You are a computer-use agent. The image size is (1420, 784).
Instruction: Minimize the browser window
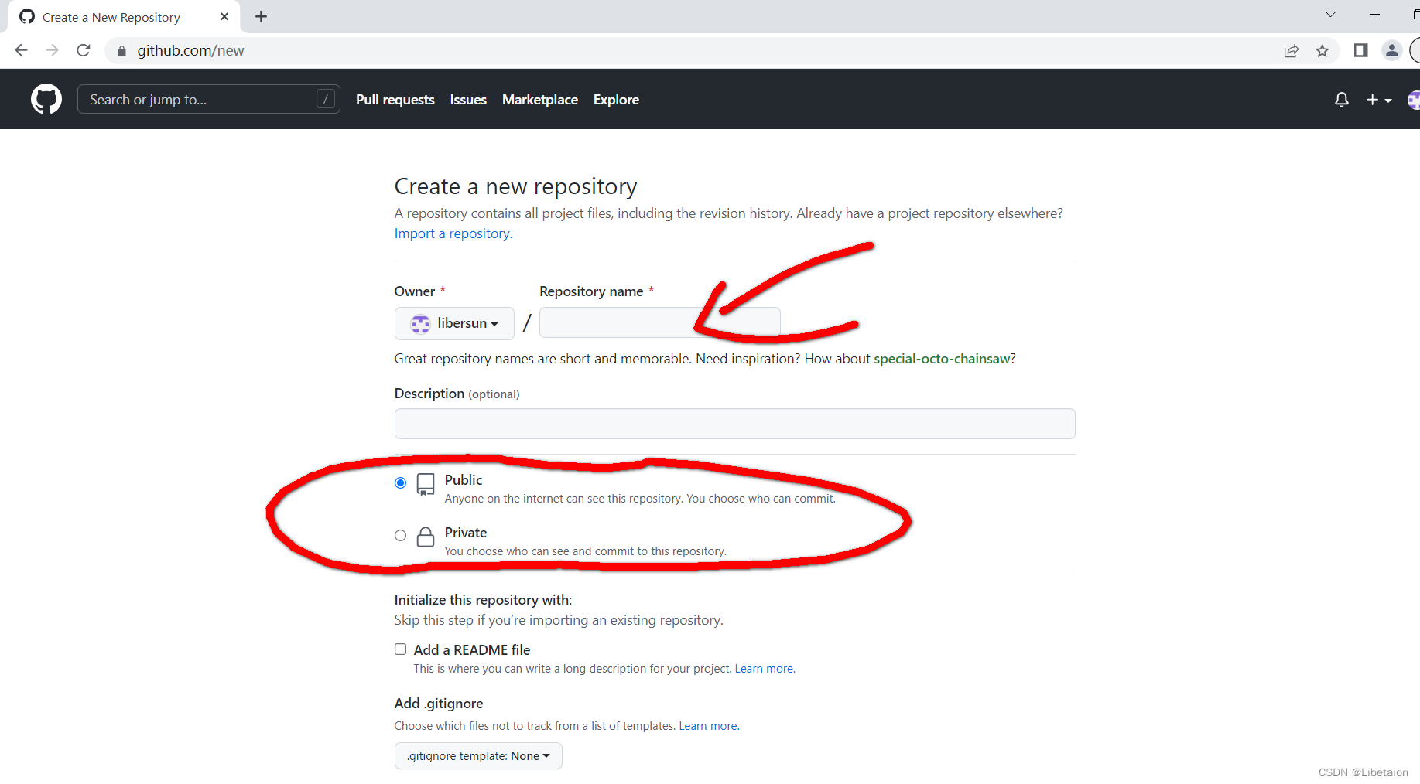tap(1374, 15)
